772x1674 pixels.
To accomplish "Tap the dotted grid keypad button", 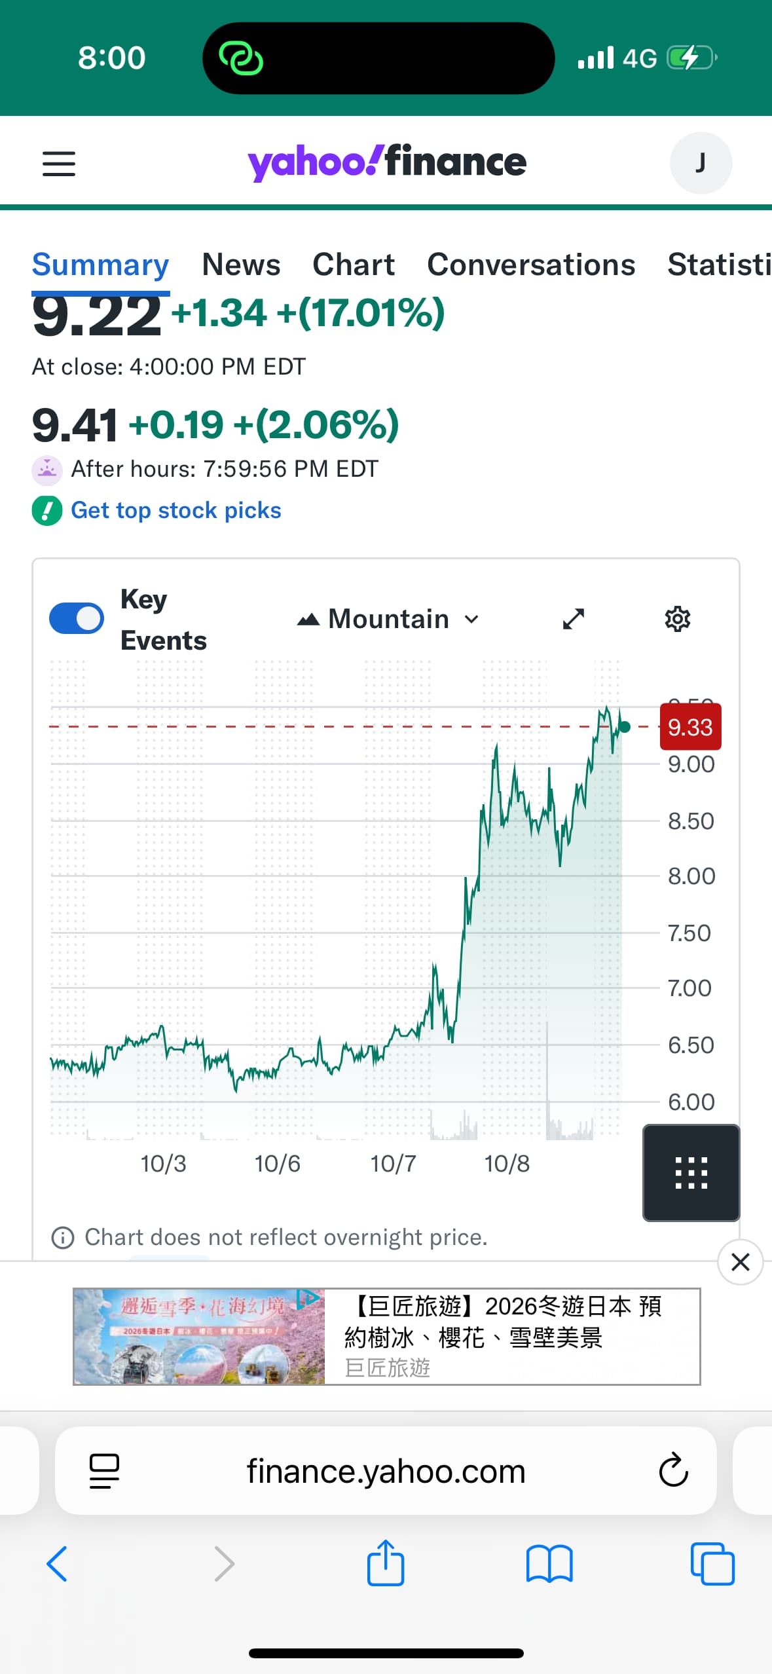I will coord(691,1172).
